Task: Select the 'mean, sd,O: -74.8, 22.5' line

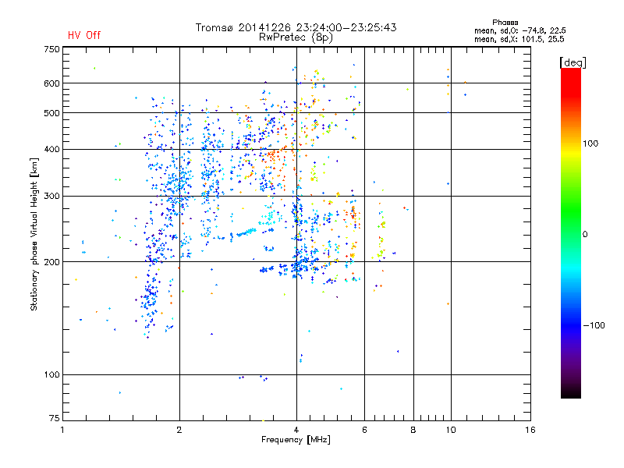Action: [519, 30]
